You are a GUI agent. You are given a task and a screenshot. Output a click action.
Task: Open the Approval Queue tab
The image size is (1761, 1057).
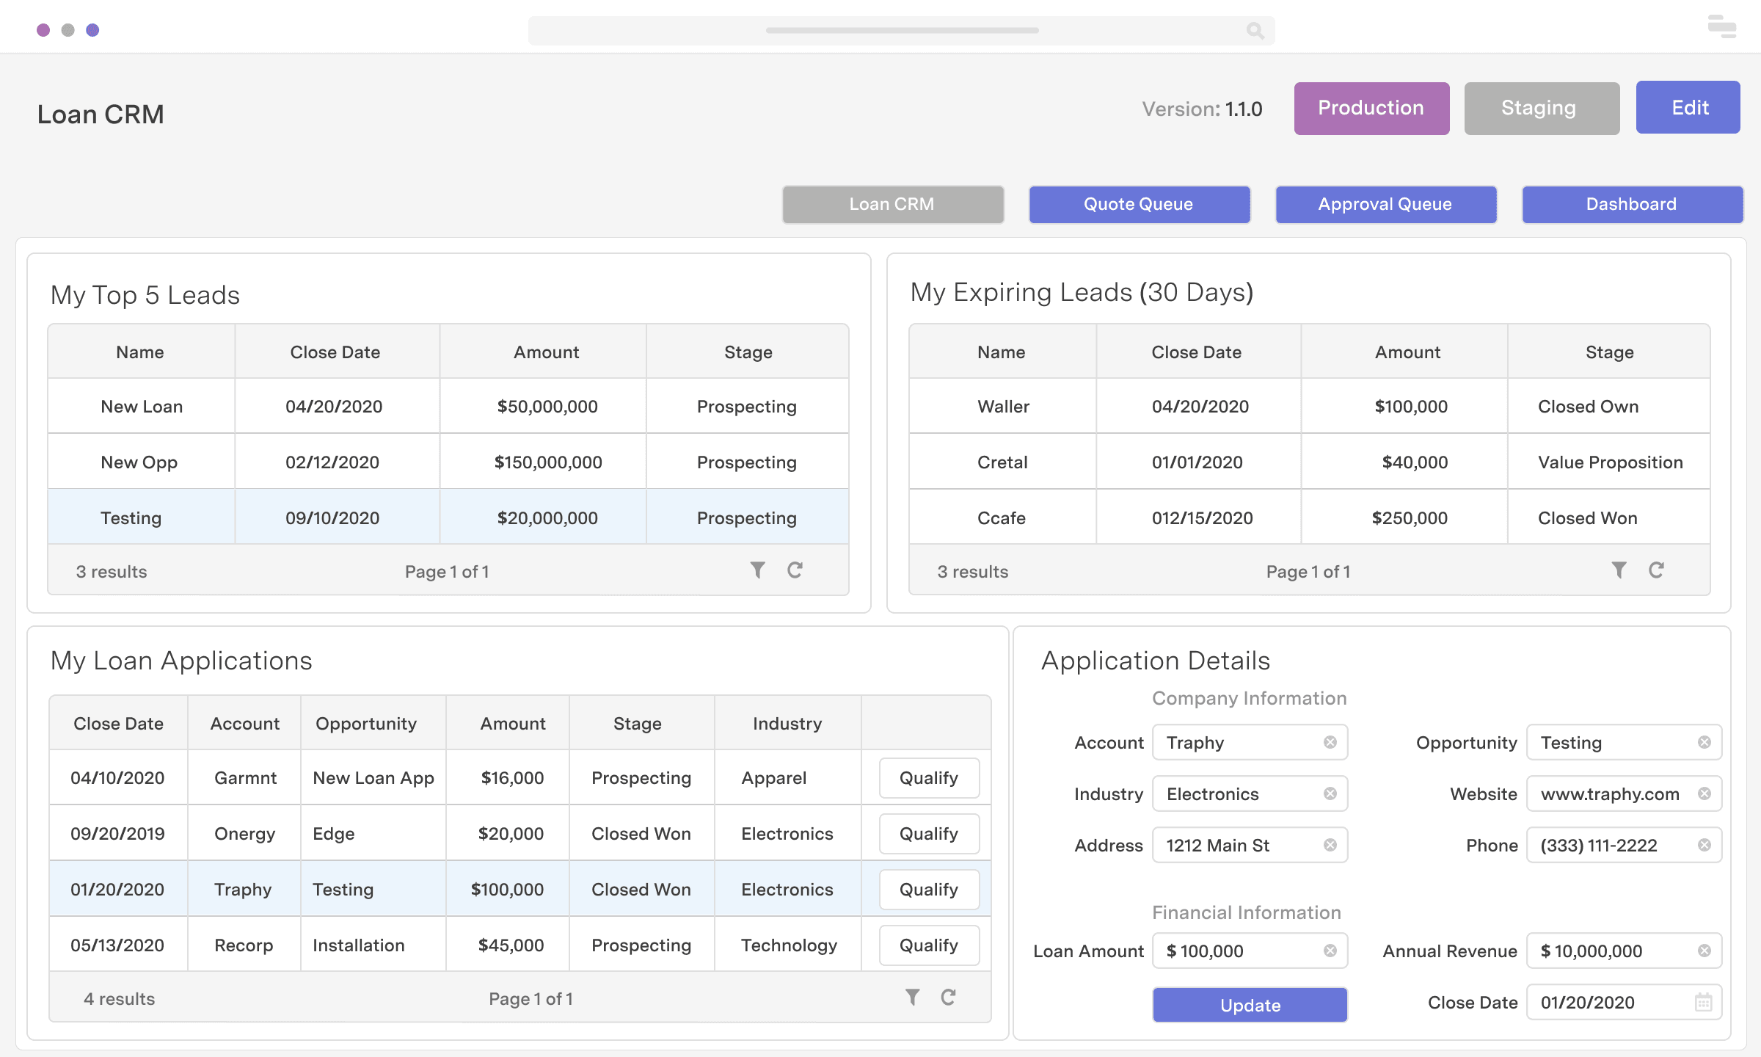pyautogui.click(x=1385, y=204)
